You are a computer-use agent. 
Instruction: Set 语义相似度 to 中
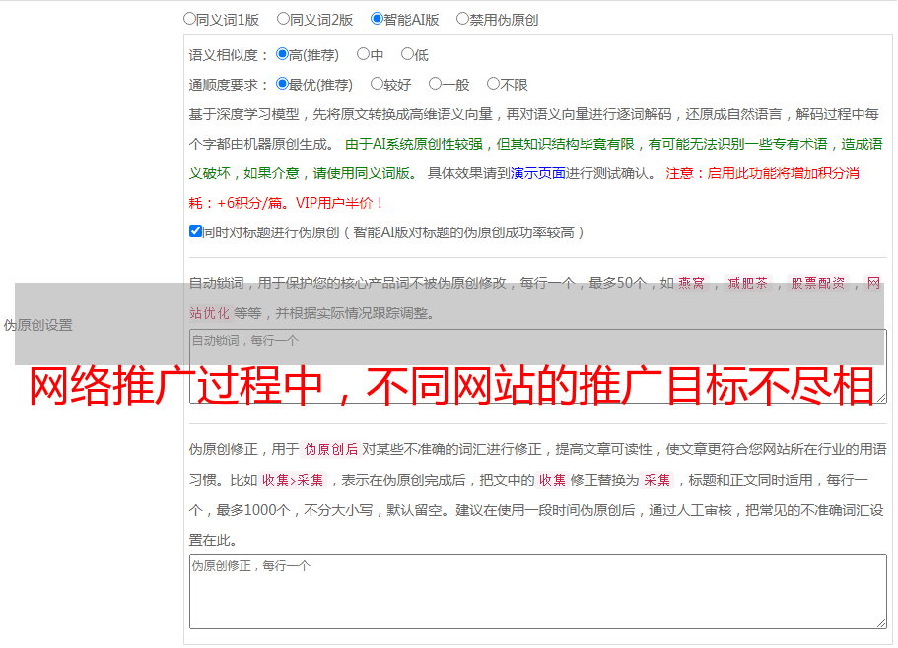(x=363, y=54)
